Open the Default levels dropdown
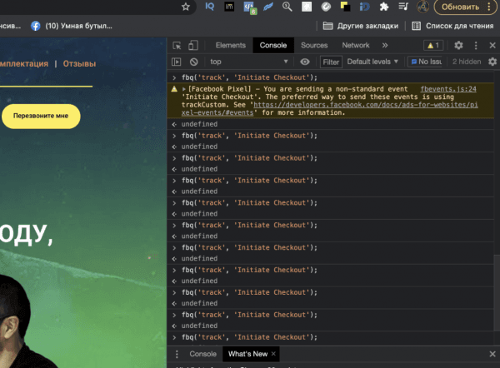The height and width of the screenshot is (368, 500). point(372,62)
